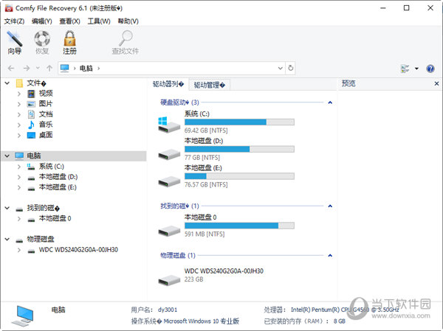Click the 文档 folder icon in tree
The width and height of the screenshot is (443, 331).
pyautogui.click(x=31, y=114)
